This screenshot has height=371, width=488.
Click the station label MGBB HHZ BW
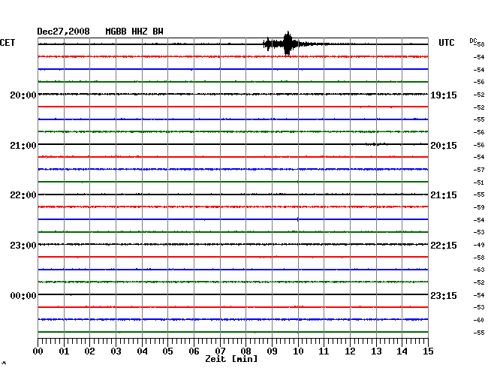134,32
